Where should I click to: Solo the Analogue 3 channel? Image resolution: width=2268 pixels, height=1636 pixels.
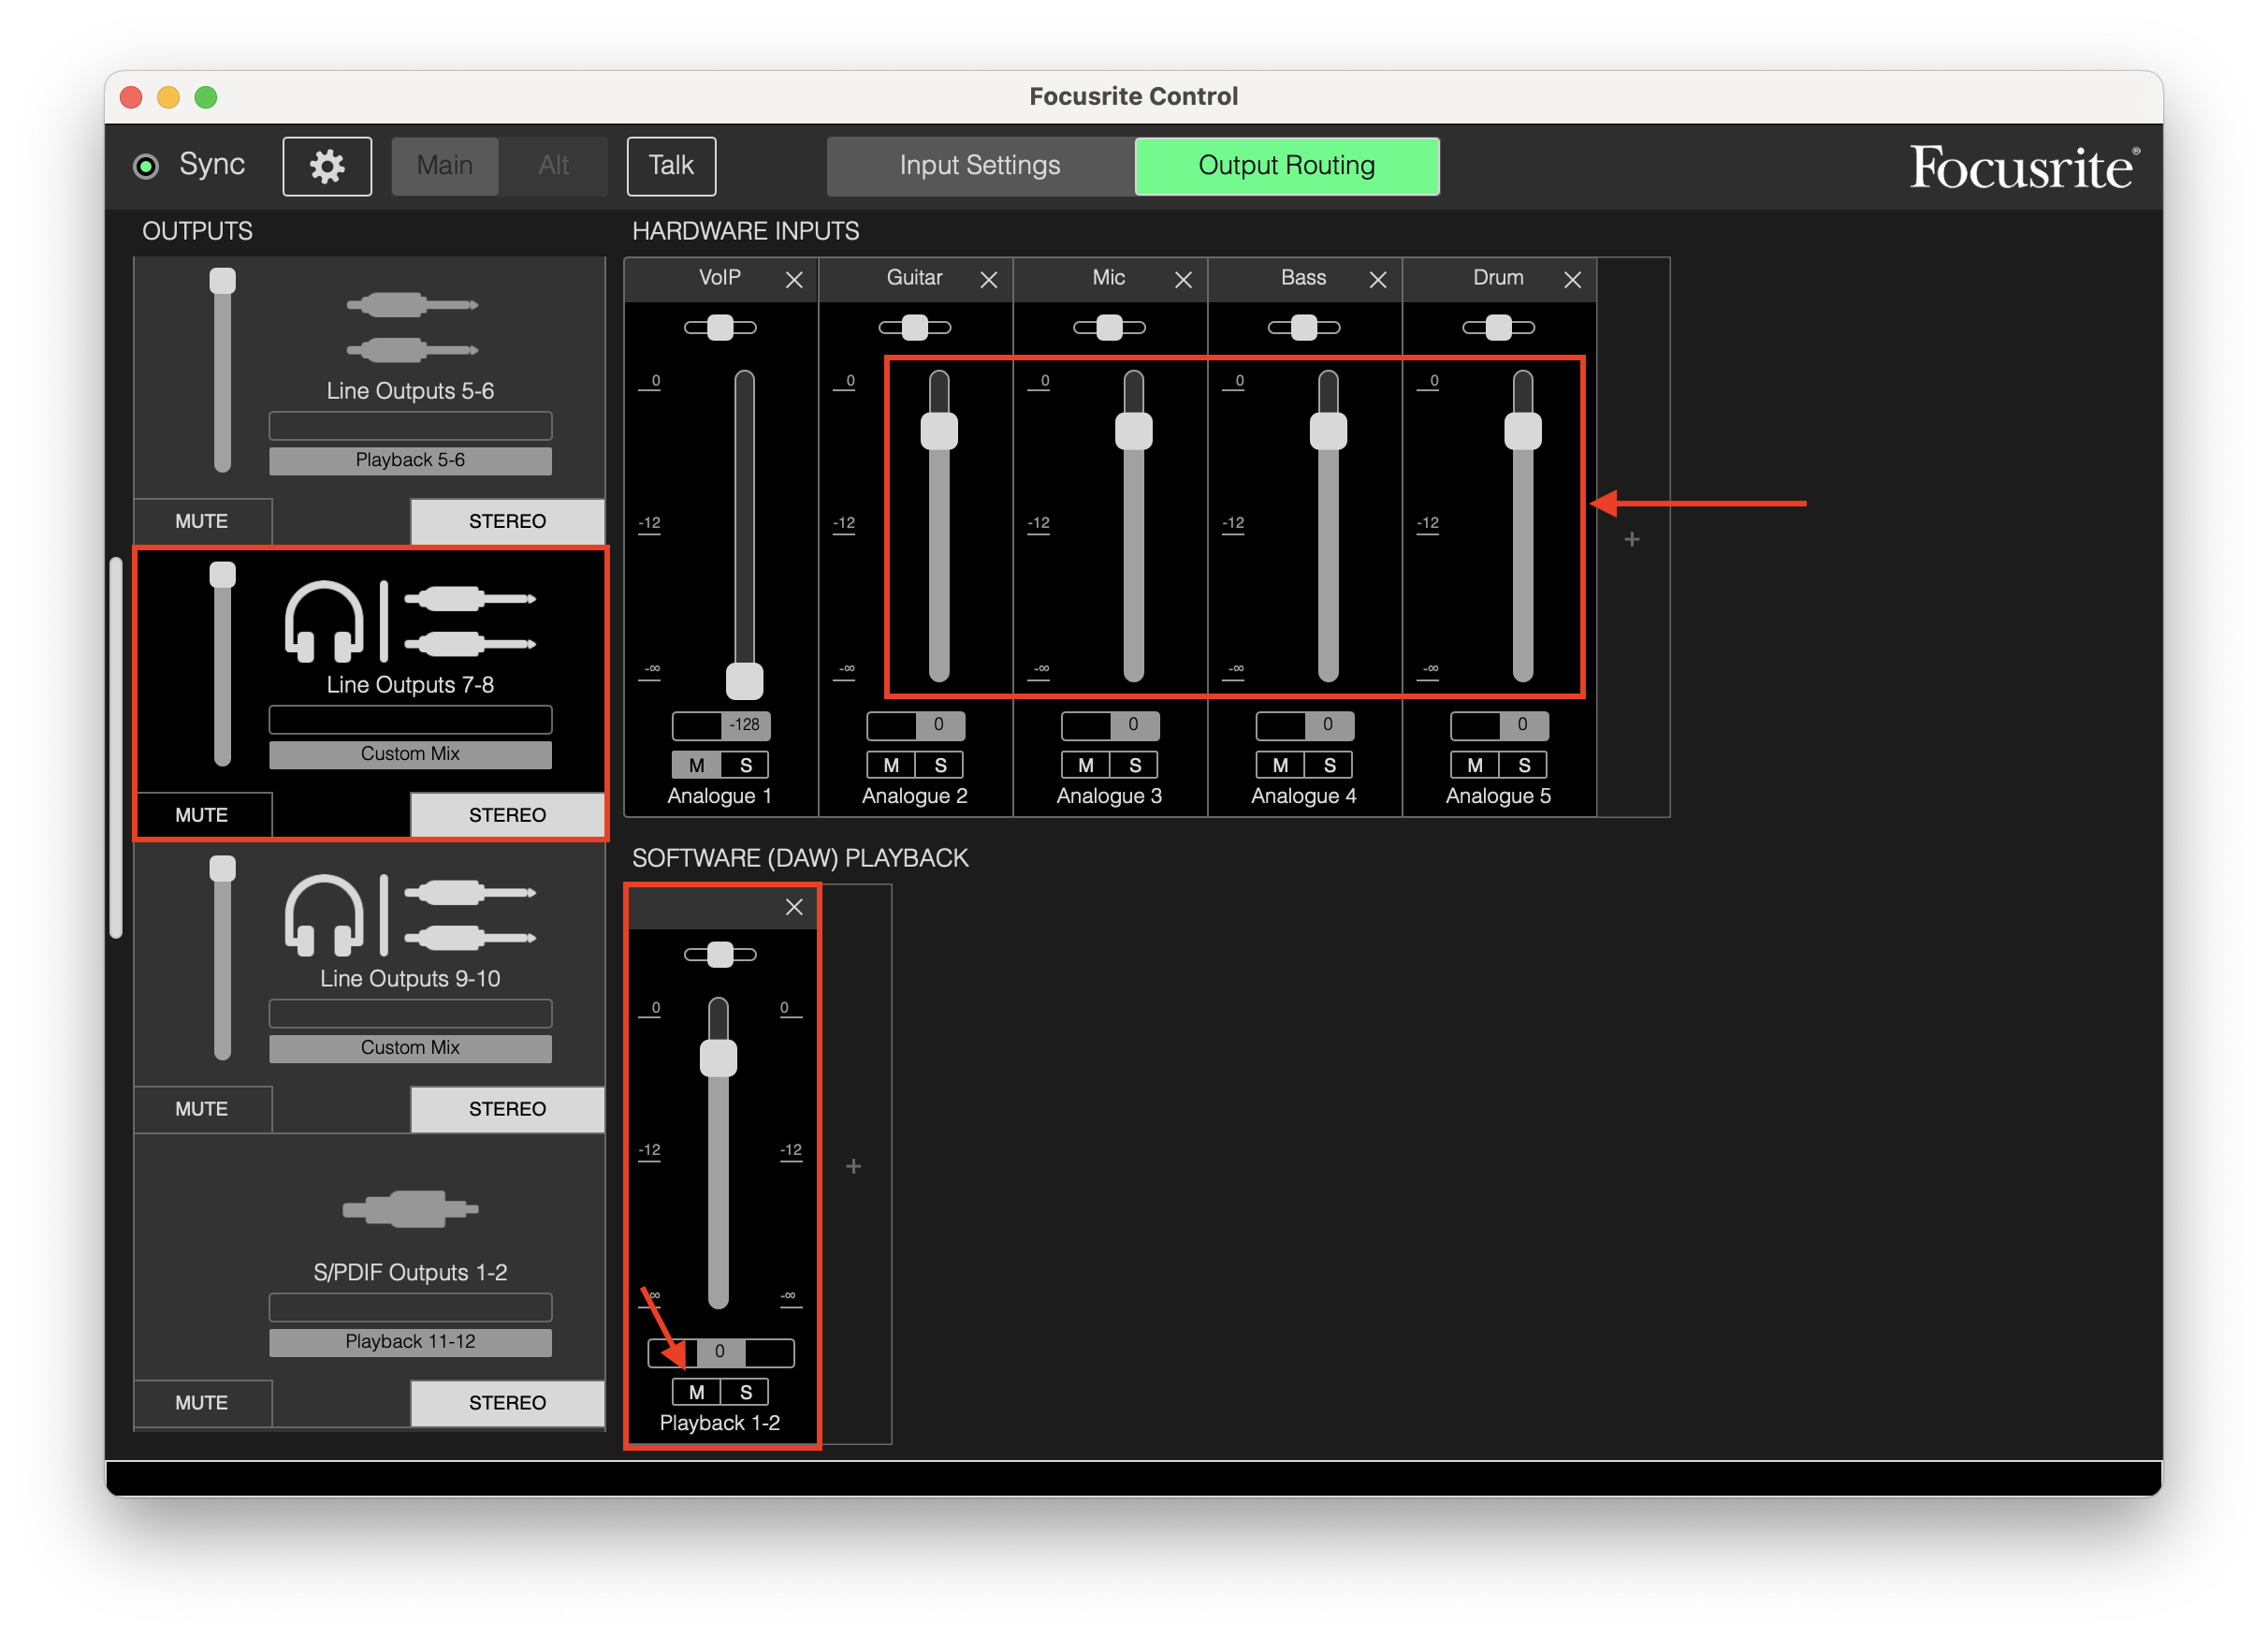(1135, 765)
